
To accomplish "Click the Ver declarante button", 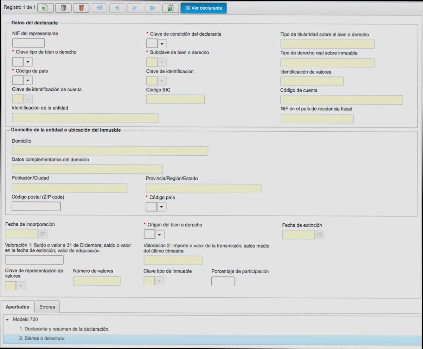I will tap(204, 8).
